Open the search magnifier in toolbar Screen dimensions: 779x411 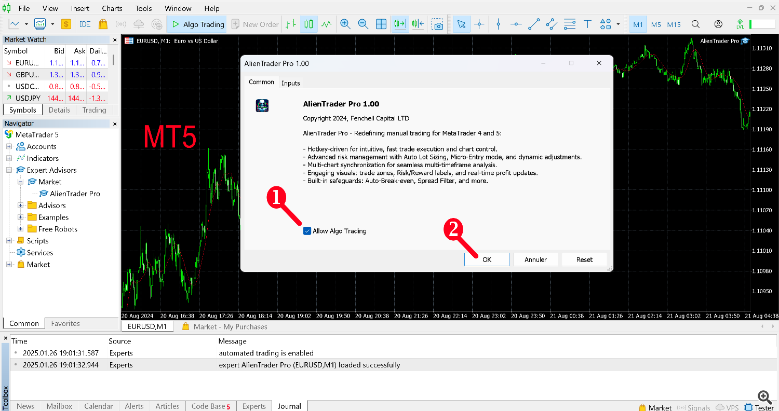point(696,24)
